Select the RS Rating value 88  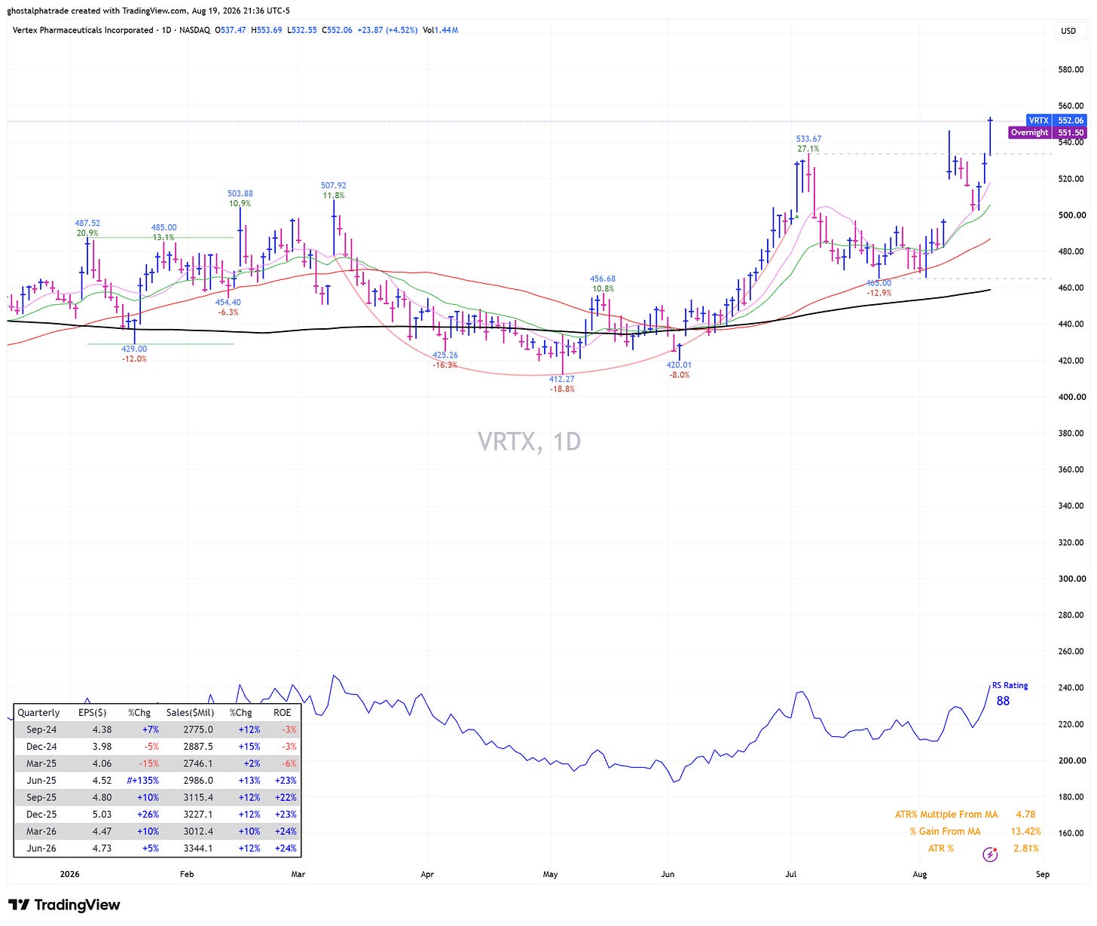click(x=1003, y=701)
